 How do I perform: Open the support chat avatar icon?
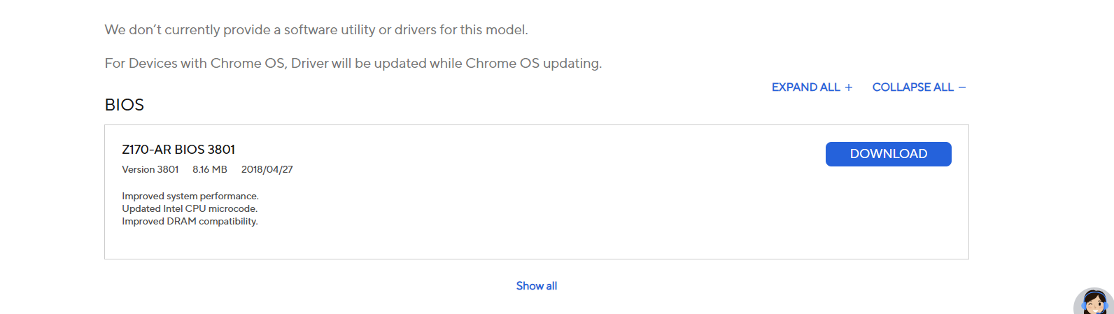point(1094,301)
